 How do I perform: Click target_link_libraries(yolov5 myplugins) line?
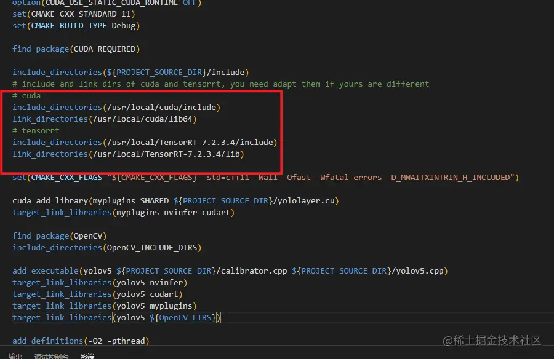point(105,306)
